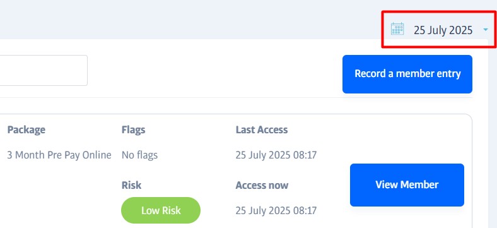Click the timestamp under Last Access

click(276, 155)
